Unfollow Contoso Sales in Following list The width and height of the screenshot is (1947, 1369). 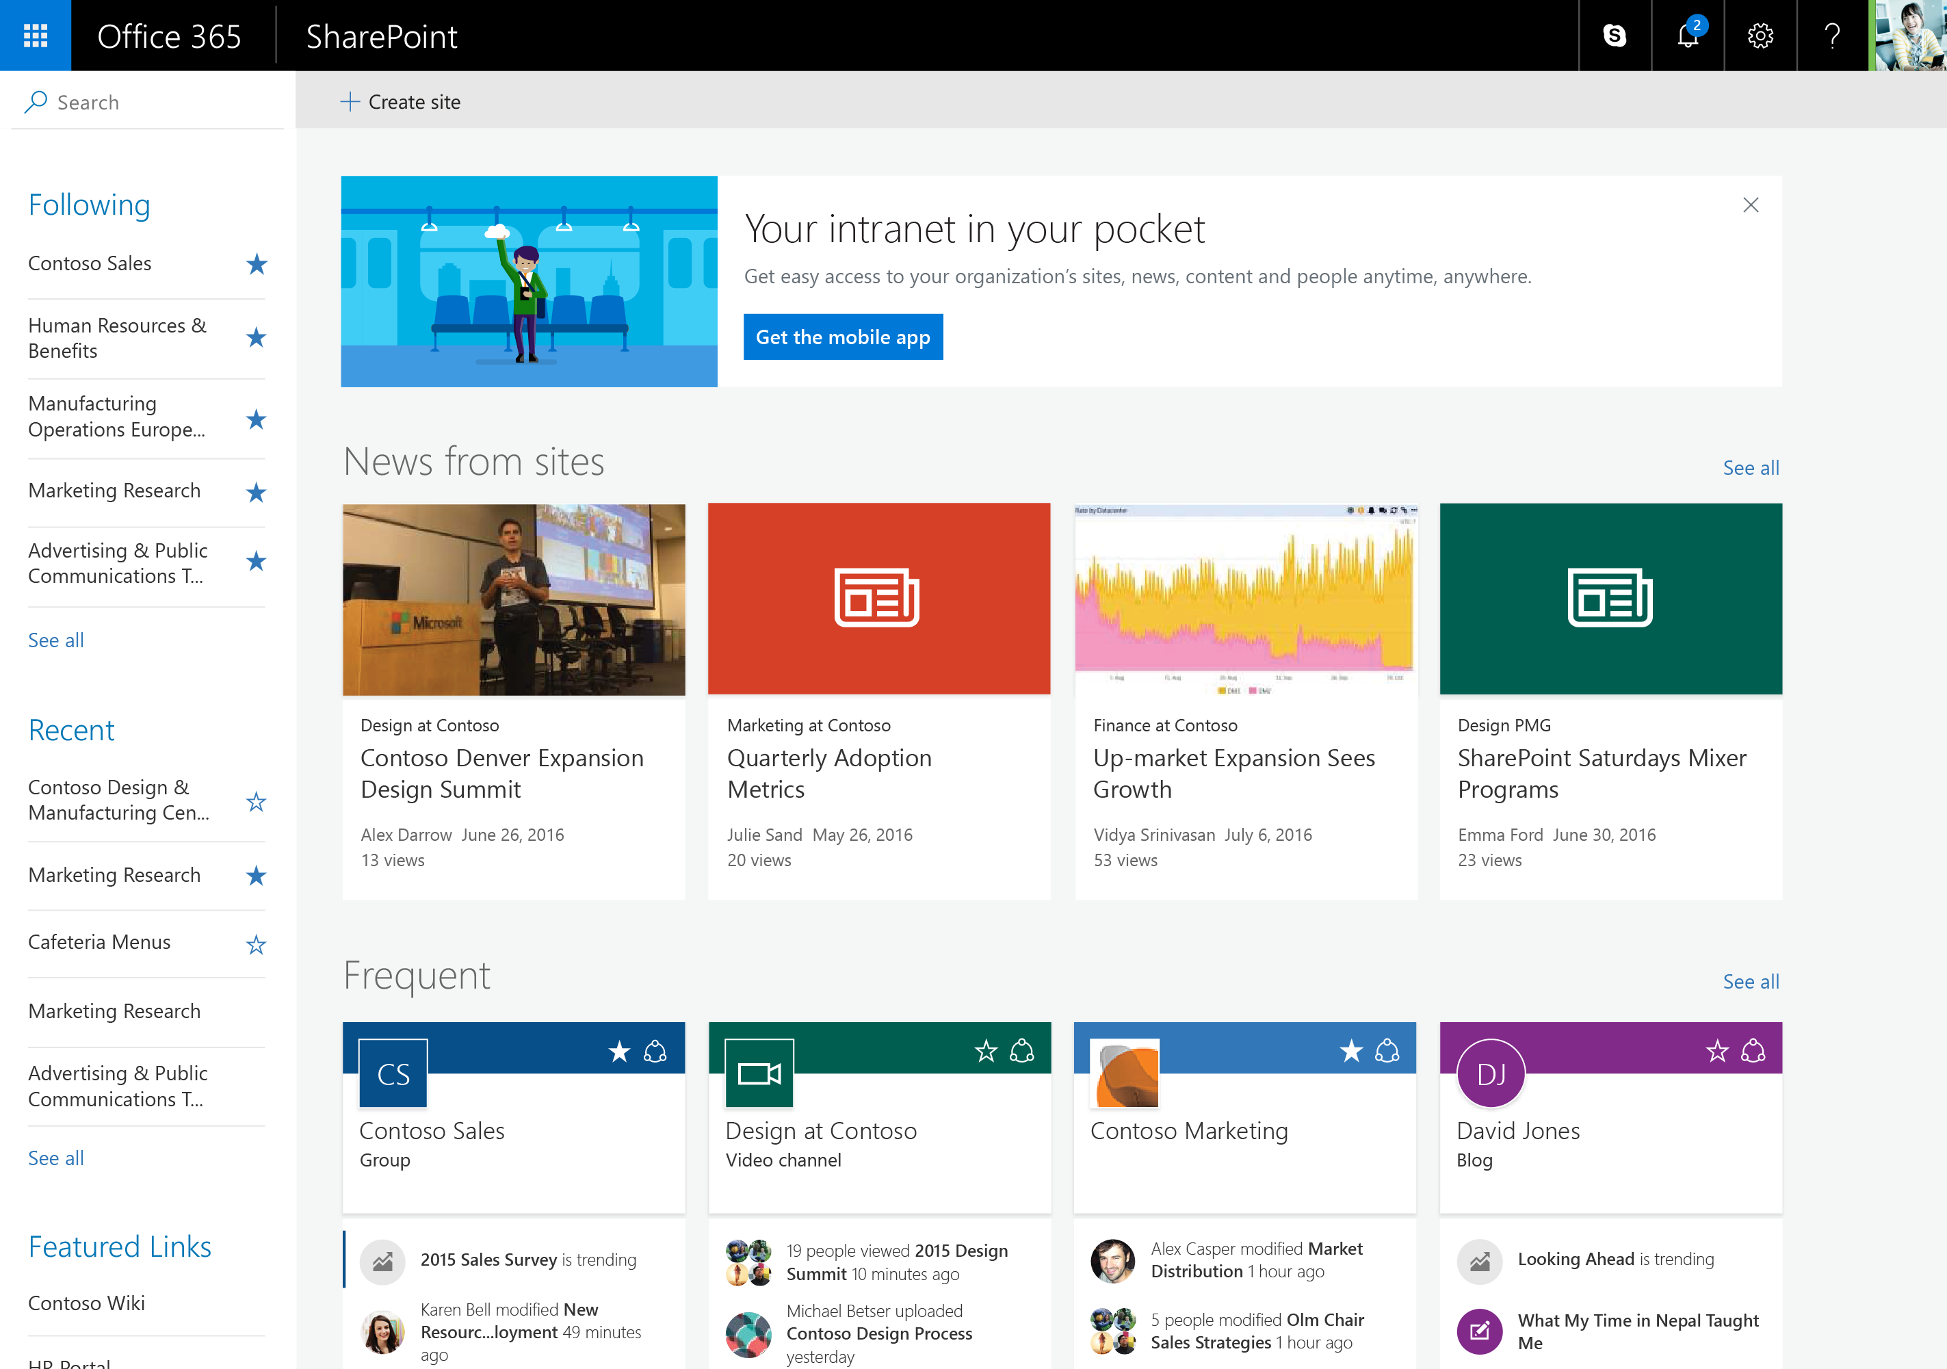coord(256,265)
